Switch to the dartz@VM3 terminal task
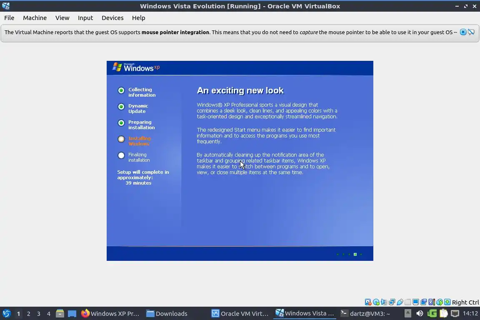The height and width of the screenshot is (320, 480). (x=366, y=314)
